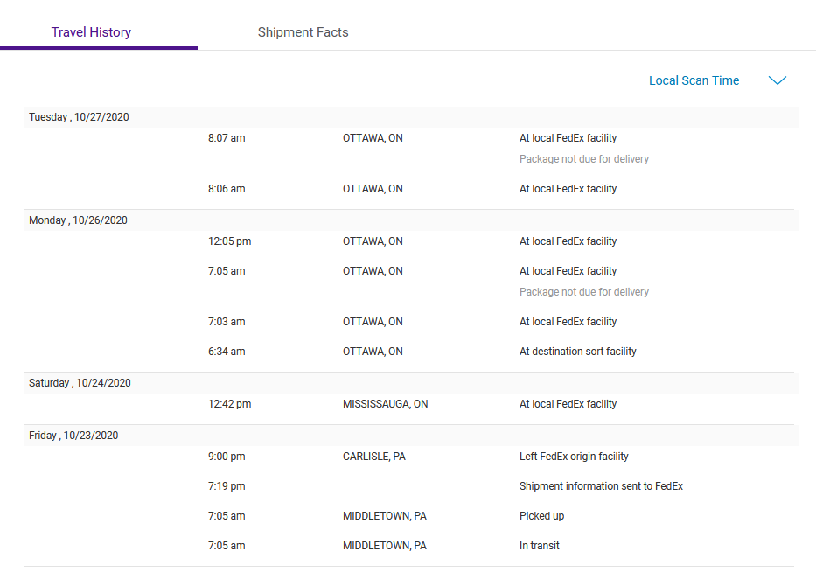Open the Local Scan Time dropdown
The height and width of the screenshot is (572, 816).
coord(694,80)
